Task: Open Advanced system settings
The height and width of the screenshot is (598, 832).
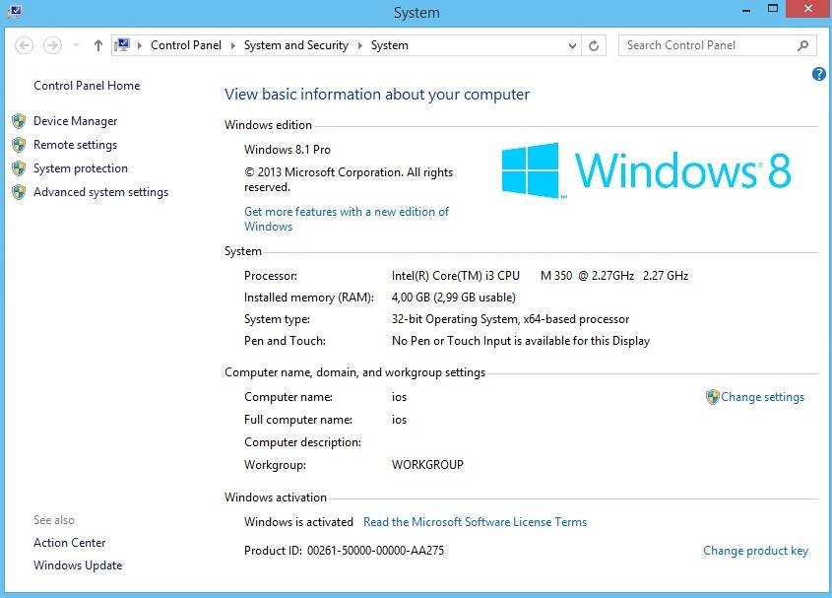Action: coord(100,192)
